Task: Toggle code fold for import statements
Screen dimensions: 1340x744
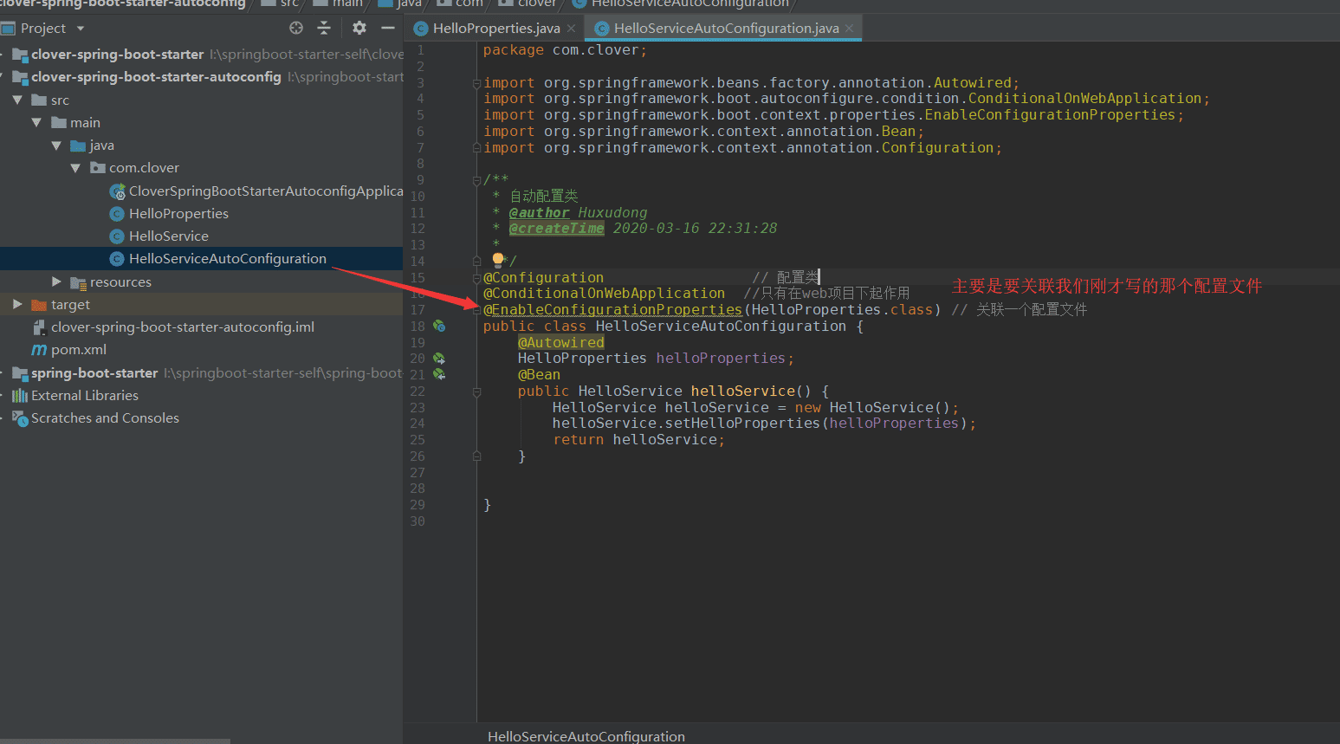Action: 476,84
